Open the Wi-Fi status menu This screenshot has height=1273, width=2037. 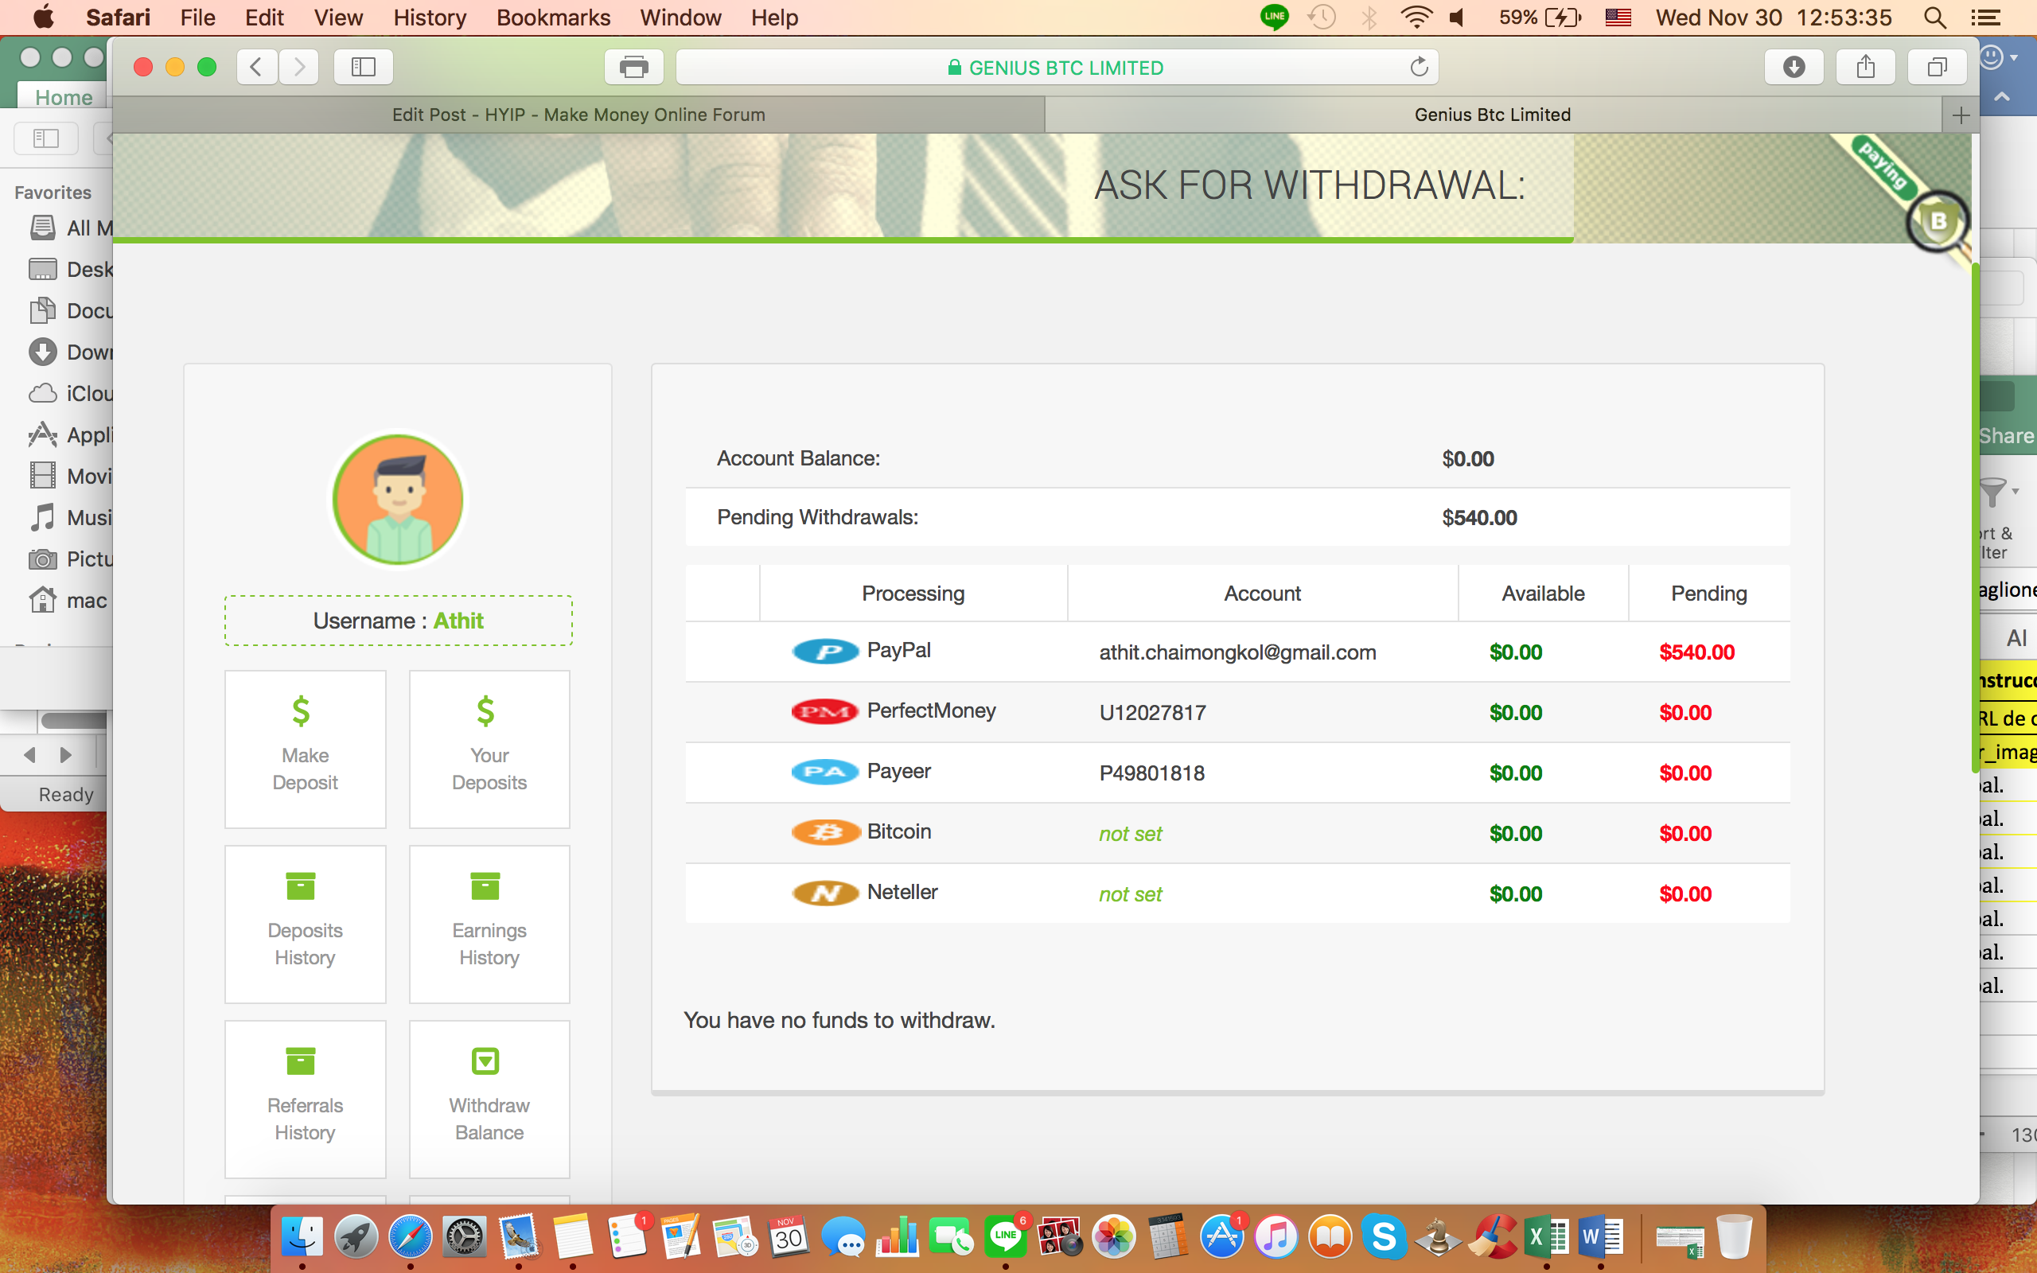(x=1416, y=18)
